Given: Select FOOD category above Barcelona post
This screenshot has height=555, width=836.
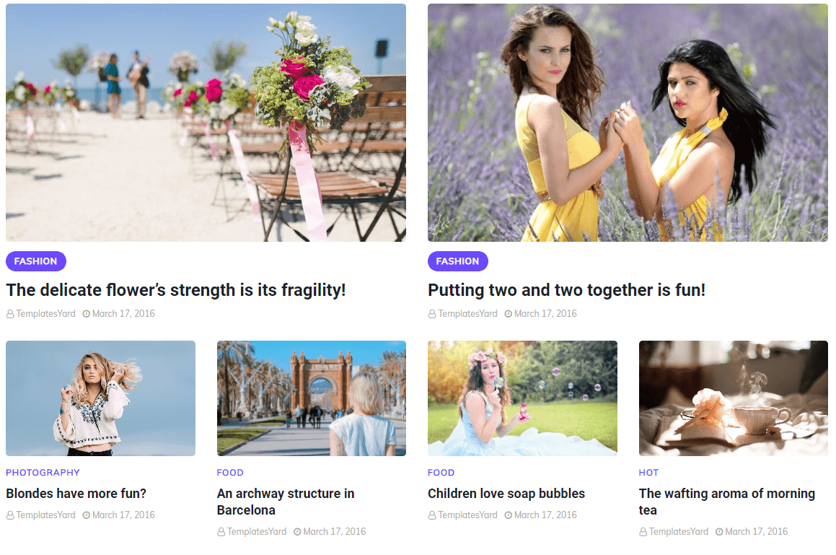Looking at the screenshot, I should (x=230, y=473).
